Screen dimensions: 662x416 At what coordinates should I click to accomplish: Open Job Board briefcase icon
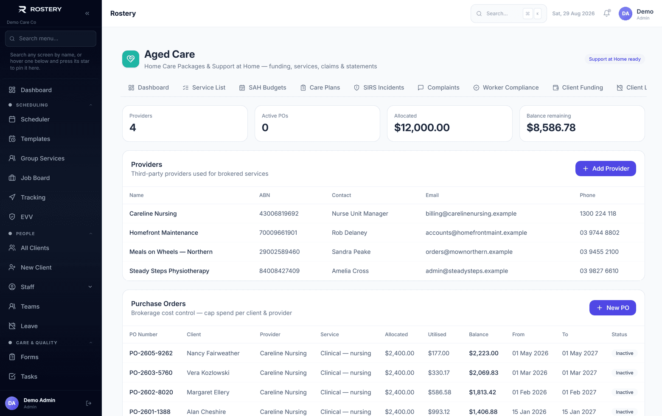tap(12, 178)
